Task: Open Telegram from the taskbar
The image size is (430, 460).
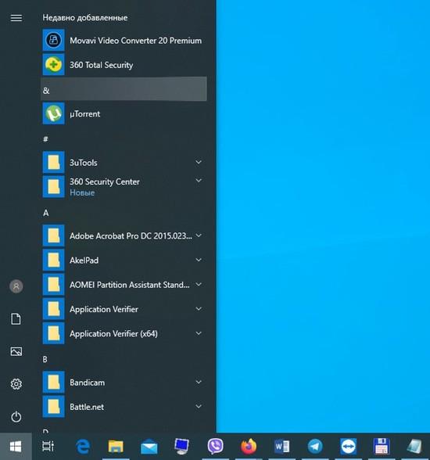Action: [315, 447]
